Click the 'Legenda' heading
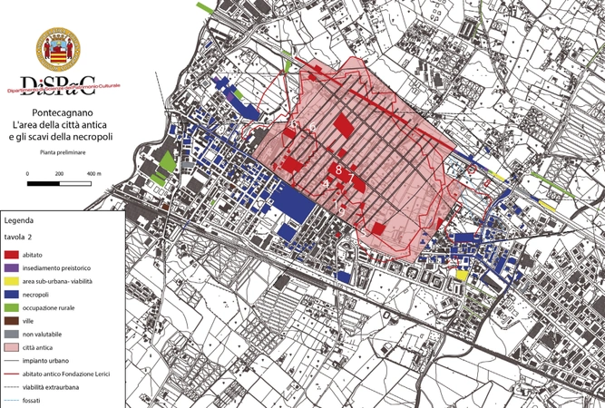 click(20, 219)
